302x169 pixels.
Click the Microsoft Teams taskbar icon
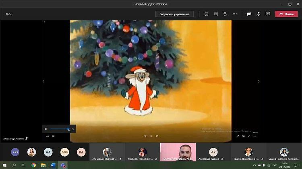pyautogui.click(x=63, y=165)
